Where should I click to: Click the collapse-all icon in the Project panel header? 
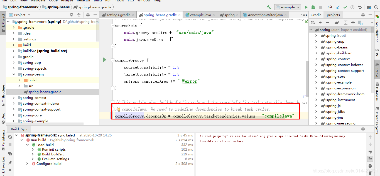79,15
